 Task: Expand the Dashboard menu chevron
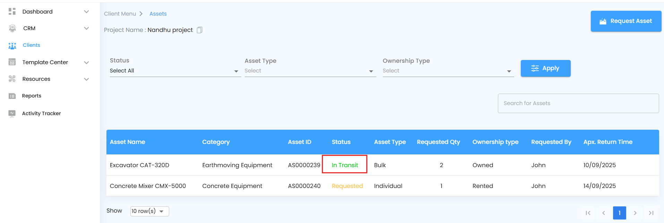[x=86, y=12]
